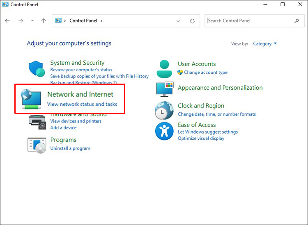Click the Programs disc icon
Screen dimensions: 308x225
tap(37, 145)
